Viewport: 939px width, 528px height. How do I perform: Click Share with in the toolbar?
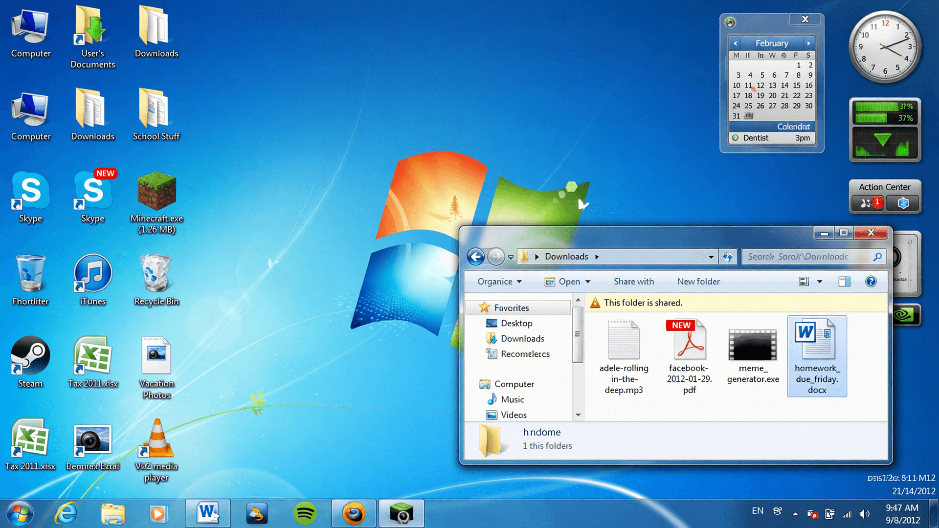[633, 282]
